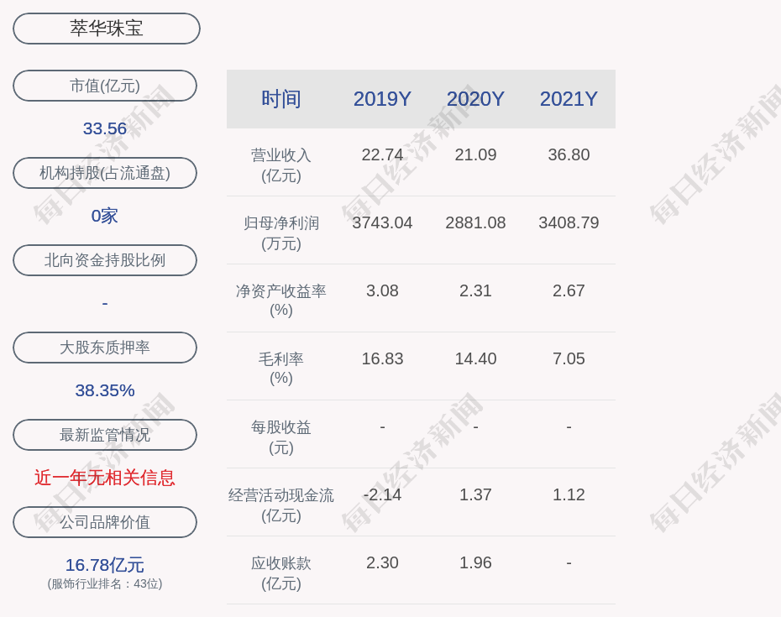The image size is (781, 617).
Task: Click the 大股东质押率 label
Action: [x=105, y=348]
